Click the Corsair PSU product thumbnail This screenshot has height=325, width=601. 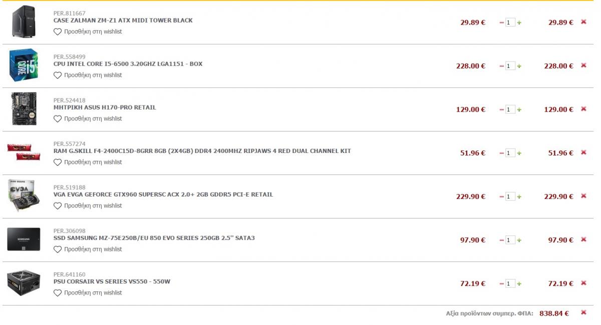[x=24, y=283]
